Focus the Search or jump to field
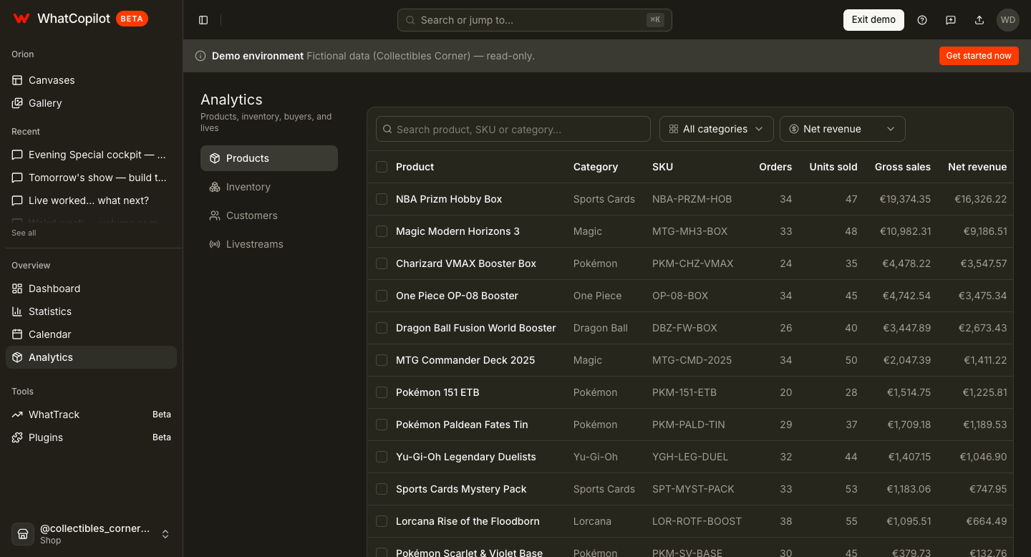The height and width of the screenshot is (557, 1031). (x=535, y=20)
